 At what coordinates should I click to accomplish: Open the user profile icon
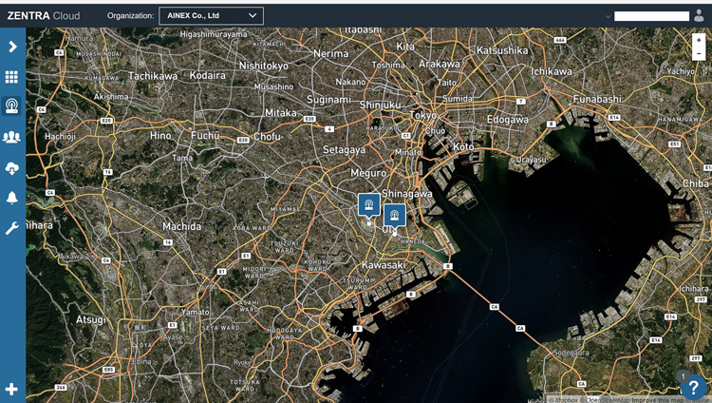pos(699,16)
